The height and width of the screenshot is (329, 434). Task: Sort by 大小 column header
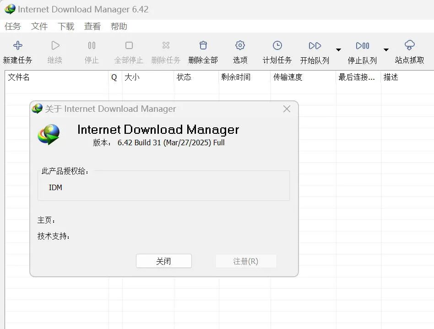148,77
